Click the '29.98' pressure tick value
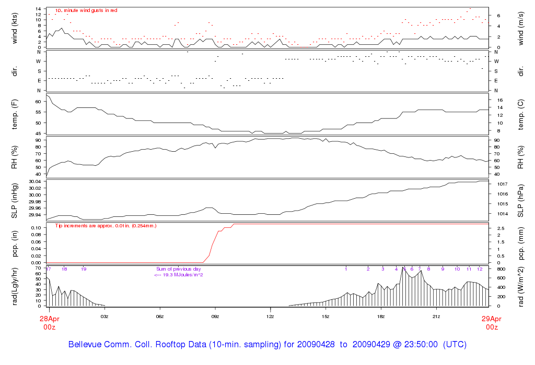 [35, 202]
